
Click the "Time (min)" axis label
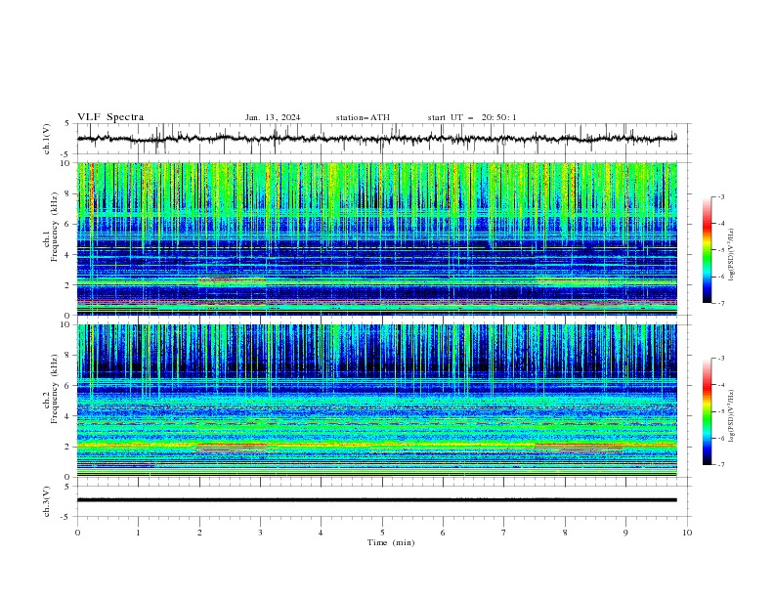point(391,542)
